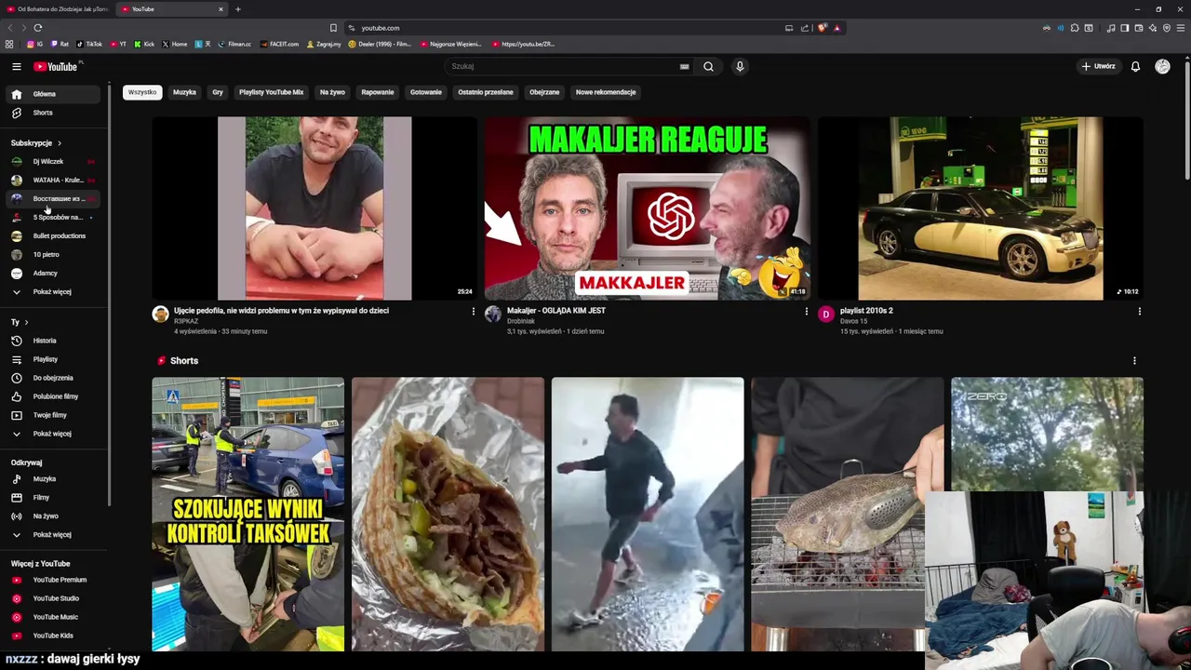Screen dimensions: 1191x670
Task: Open the Ty section chevron
Action: coord(26,322)
